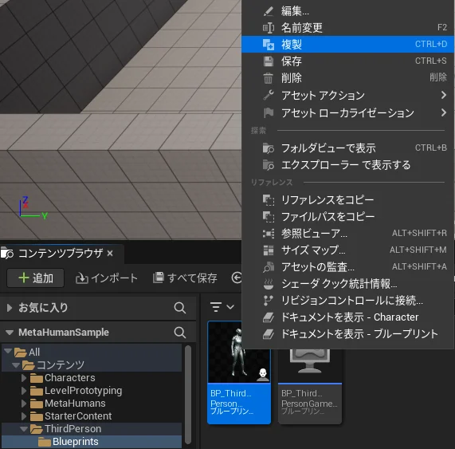Choose 名前変更 from the context menu

pyautogui.click(x=347, y=28)
